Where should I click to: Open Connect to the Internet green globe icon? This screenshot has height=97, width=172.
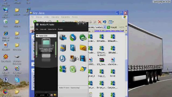[83, 37]
